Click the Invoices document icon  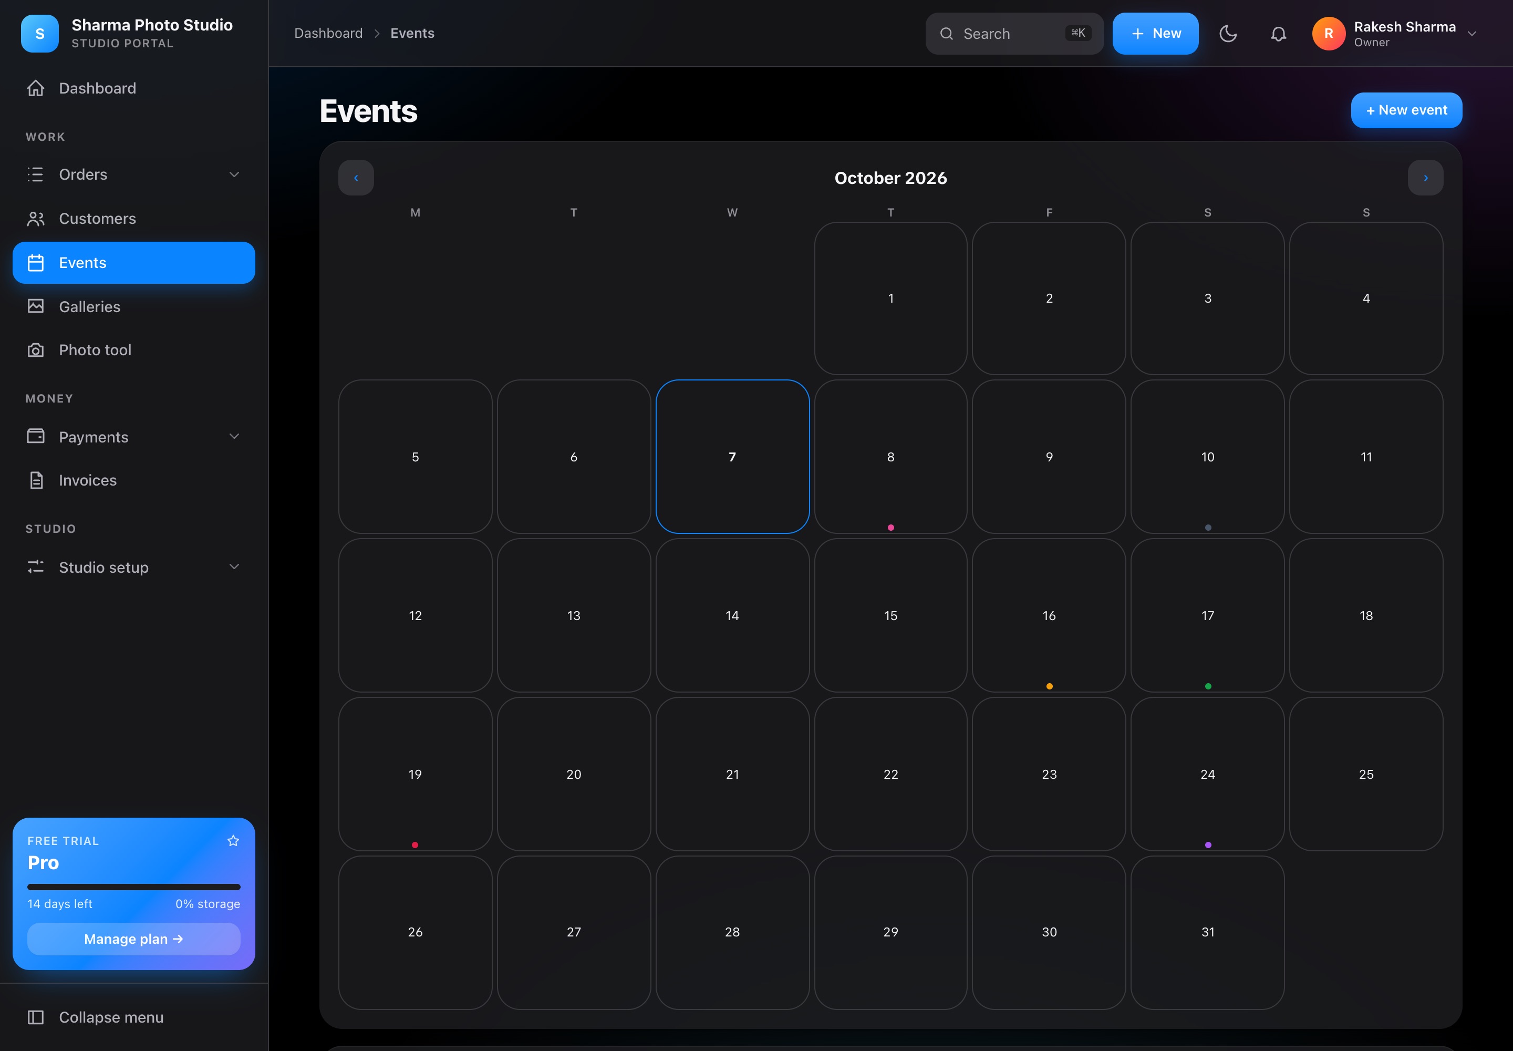click(36, 480)
